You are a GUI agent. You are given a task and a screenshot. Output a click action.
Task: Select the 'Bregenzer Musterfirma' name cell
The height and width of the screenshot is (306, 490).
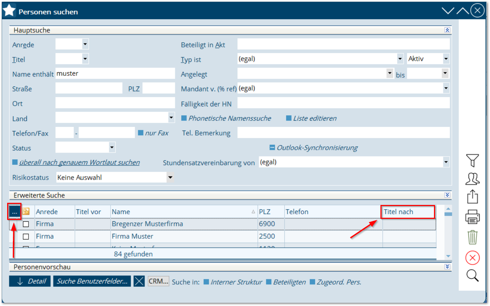[184, 224]
